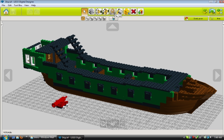Switch to Inbox - Windows Mail taskbar button
224x140 pixels.
click(x=42, y=138)
